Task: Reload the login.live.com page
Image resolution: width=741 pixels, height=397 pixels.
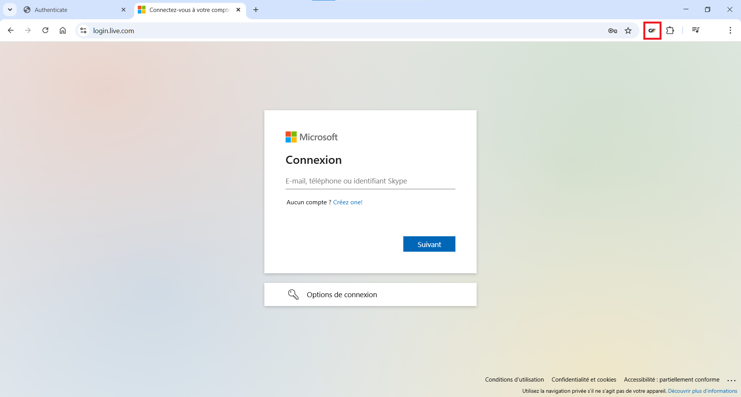Action: point(46,30)
